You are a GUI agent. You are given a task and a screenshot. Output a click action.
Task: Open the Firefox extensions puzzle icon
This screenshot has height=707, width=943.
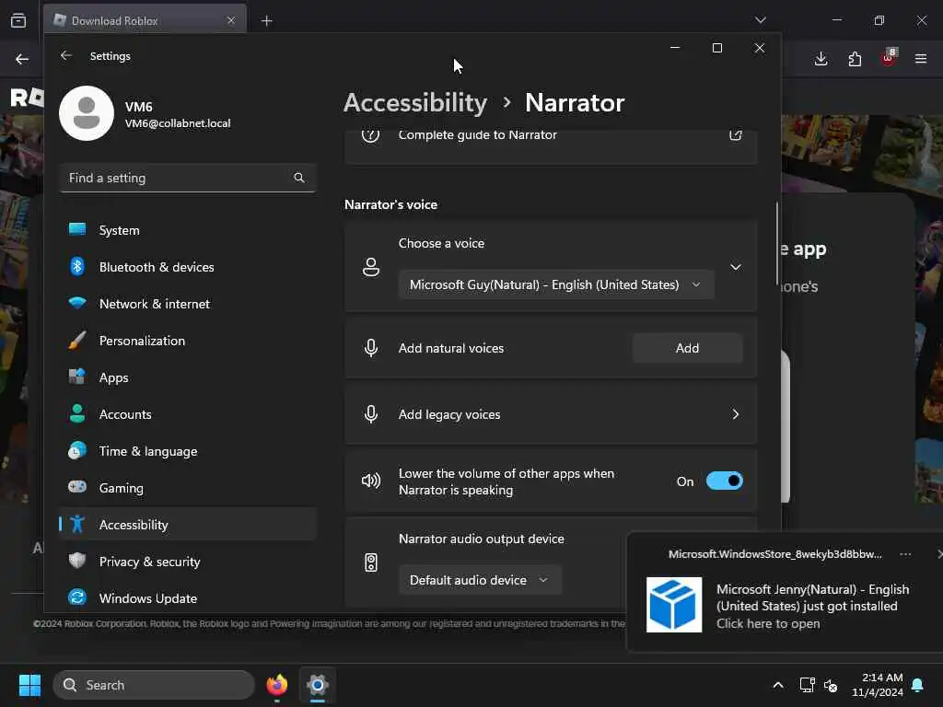(x=855, y=59)
